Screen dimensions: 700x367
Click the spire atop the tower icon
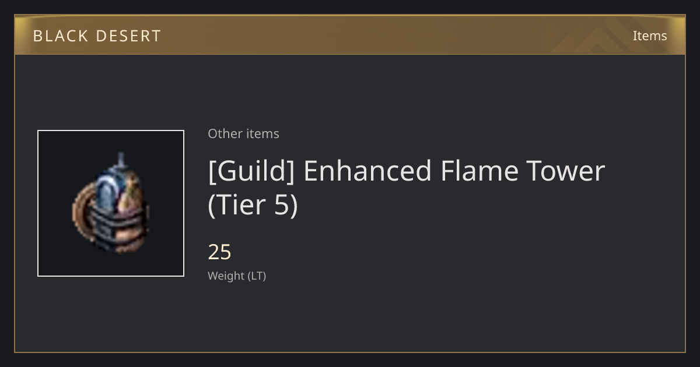[x=121, y=160]
